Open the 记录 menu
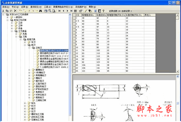Image resolution: width=181 pixels, height=122 pixels. coord(25,7)
